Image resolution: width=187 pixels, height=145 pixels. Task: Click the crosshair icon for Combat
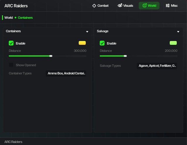click(94, 6)
